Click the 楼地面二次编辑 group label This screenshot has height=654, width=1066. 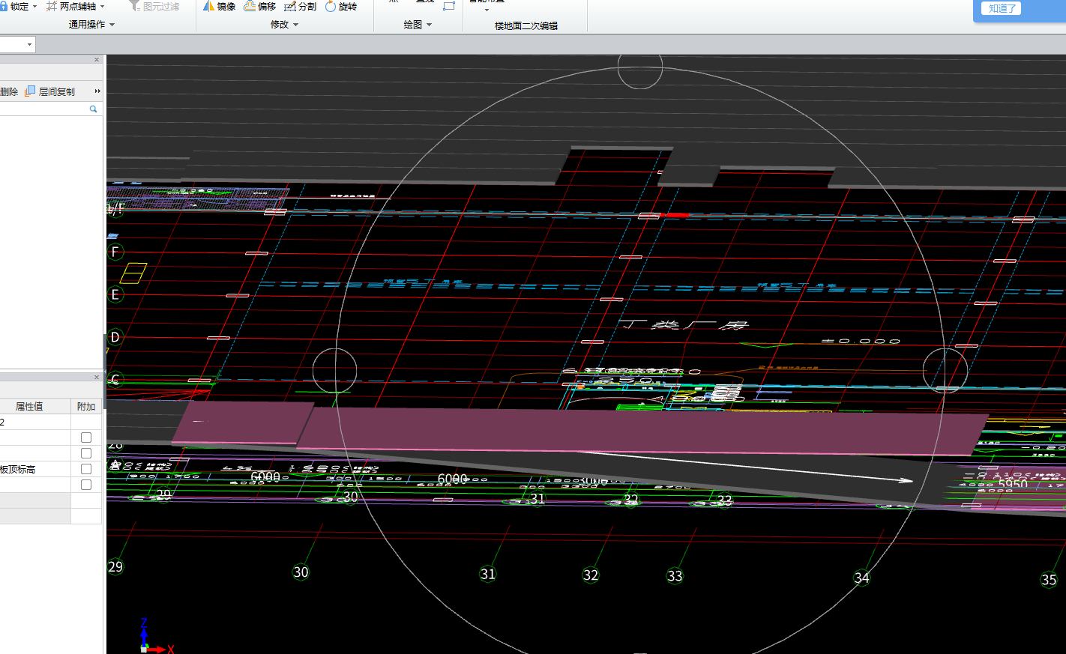(526, 25)
